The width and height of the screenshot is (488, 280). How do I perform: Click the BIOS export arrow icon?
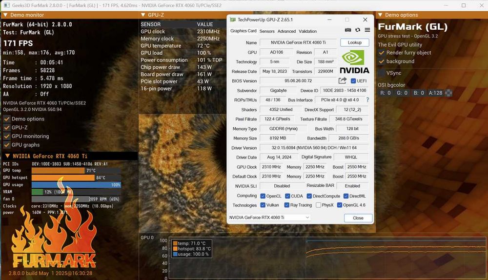click(x=343, y=80)
